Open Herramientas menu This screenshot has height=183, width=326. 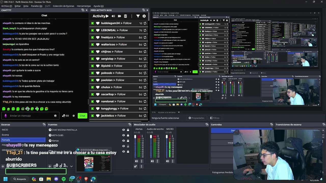pos(84,6)
